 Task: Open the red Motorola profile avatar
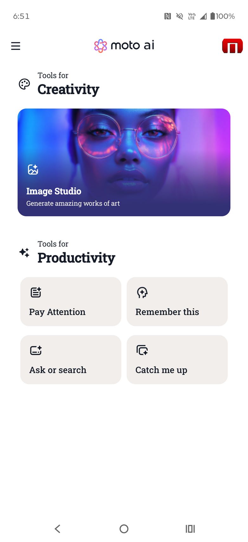click(232, 46)
